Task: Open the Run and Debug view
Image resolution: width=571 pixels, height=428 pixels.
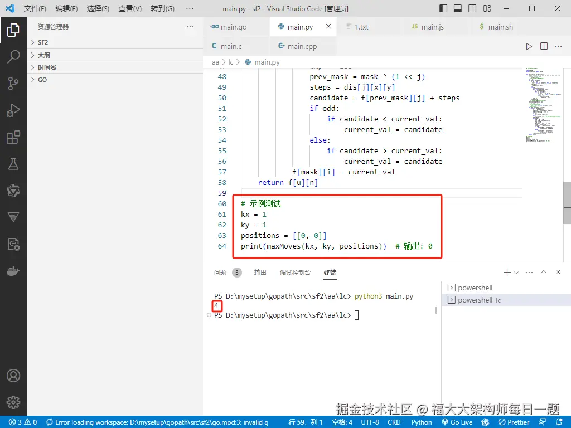Action: [x=13, y=110]
